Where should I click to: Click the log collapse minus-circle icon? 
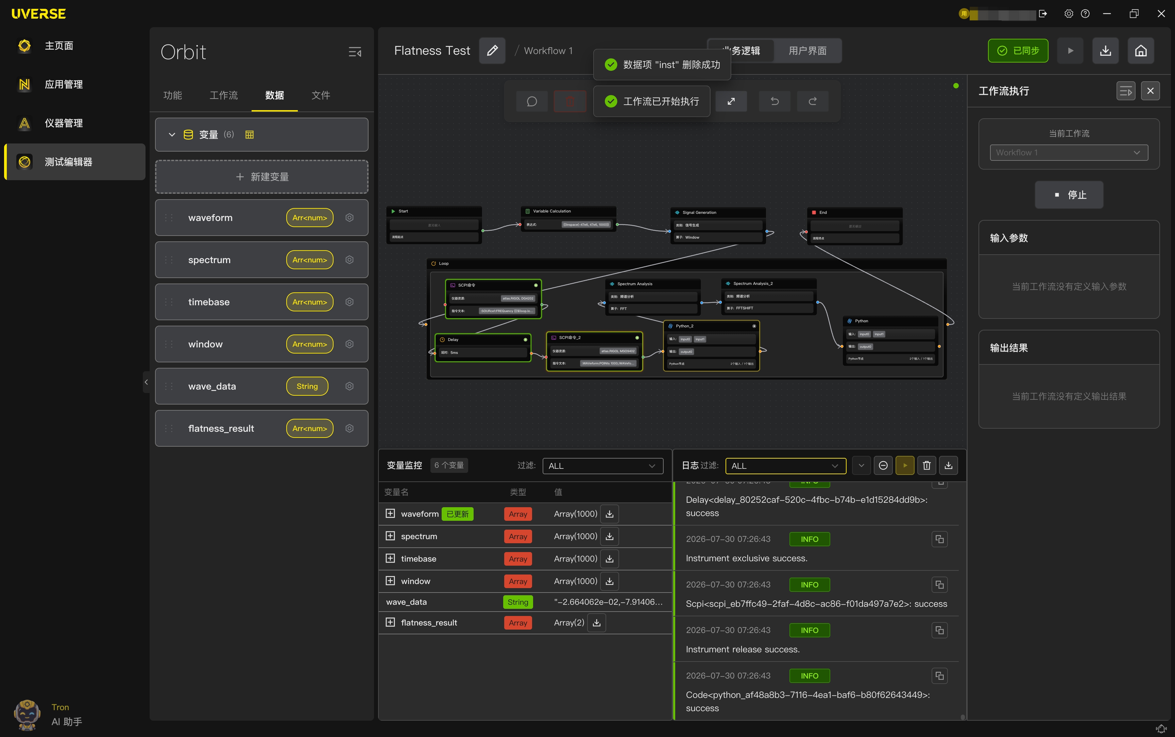click(x=883, y=466)
